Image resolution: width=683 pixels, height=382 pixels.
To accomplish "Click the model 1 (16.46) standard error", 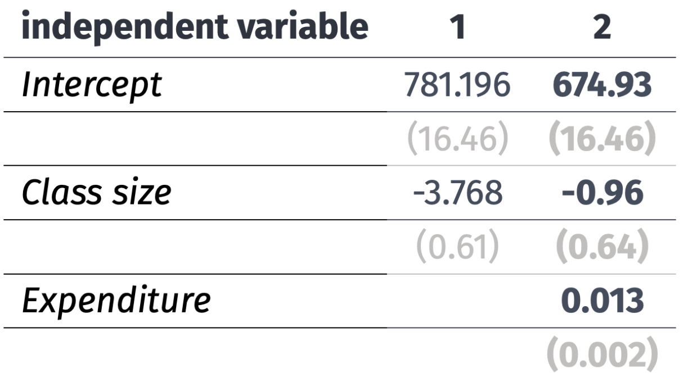I will coord(458,140).
